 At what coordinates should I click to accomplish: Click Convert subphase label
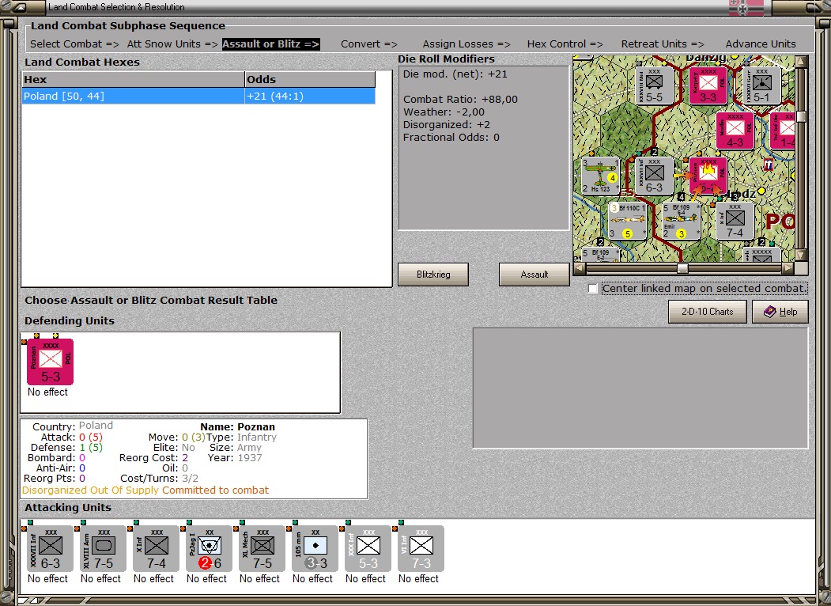click(369, 44)
